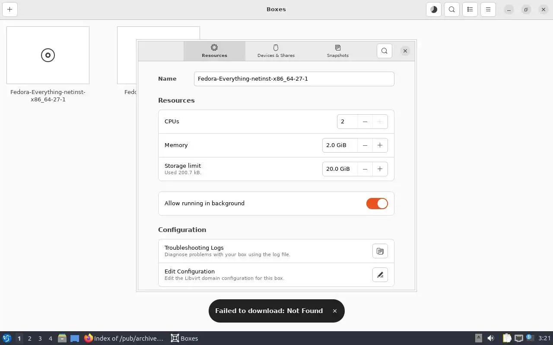
Task: Click the 3:21 clock in taskbar
Action: pos(544,339)
